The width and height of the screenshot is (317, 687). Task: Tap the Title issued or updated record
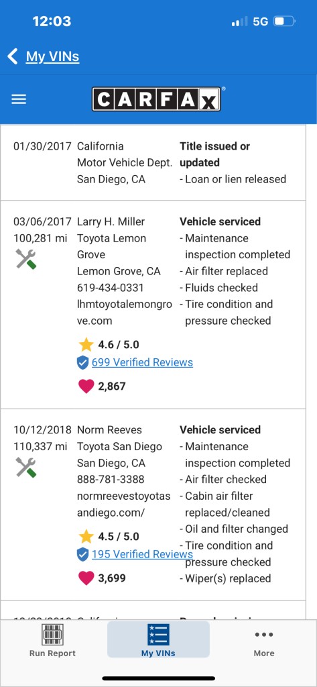tap(153, 162)
